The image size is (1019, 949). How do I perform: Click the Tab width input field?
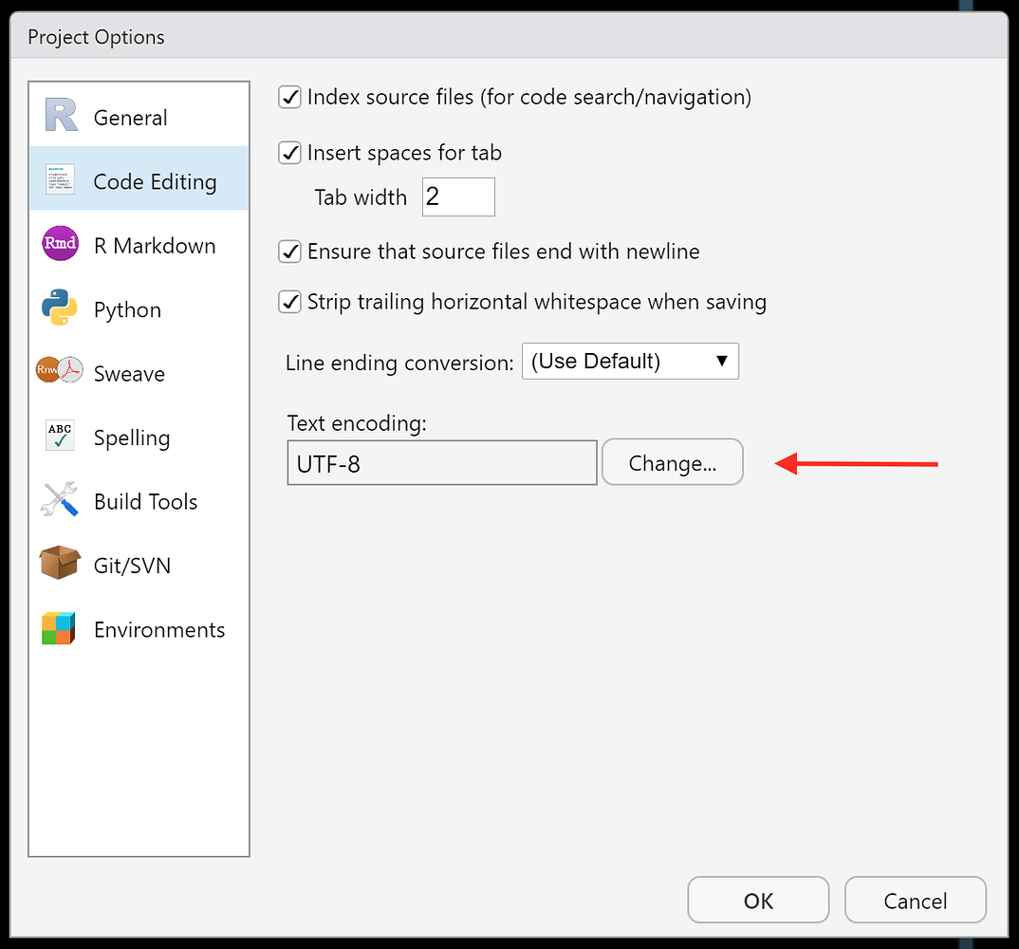pyautogui.click(x=458, y=196)
